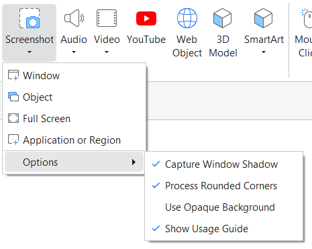Insert a Web Object
312x249 pixels.
point(187,32)
